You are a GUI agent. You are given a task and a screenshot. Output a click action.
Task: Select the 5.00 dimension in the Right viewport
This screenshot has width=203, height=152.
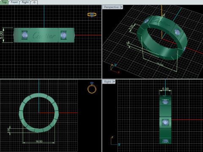coord(165,89)
